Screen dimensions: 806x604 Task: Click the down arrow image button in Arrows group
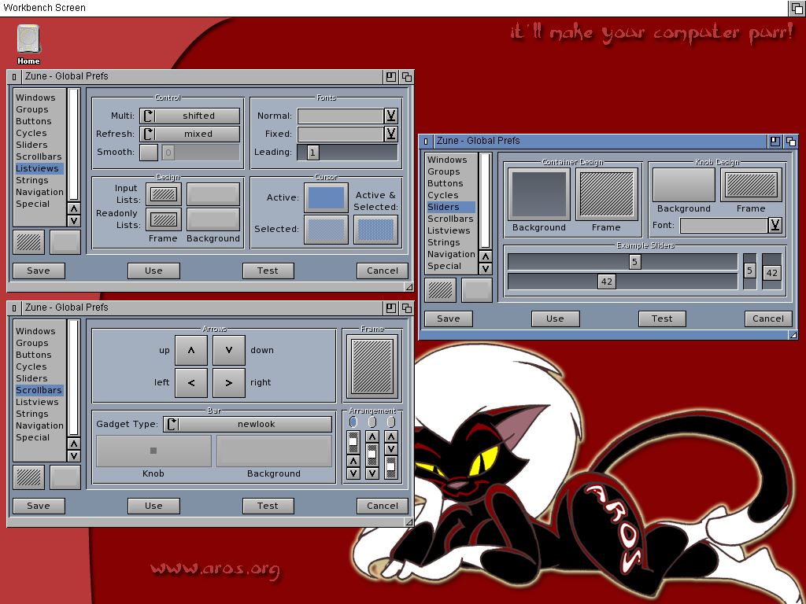coord(229,350)
